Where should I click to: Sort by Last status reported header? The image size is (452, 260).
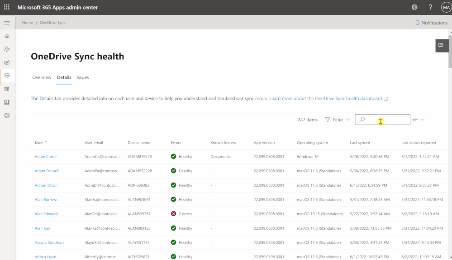coord(419,143)
